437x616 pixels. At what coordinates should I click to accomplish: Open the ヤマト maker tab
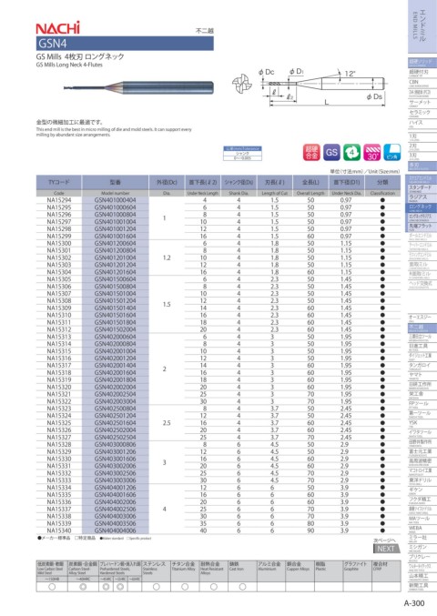pyautogui.click(x=422, y=376)
